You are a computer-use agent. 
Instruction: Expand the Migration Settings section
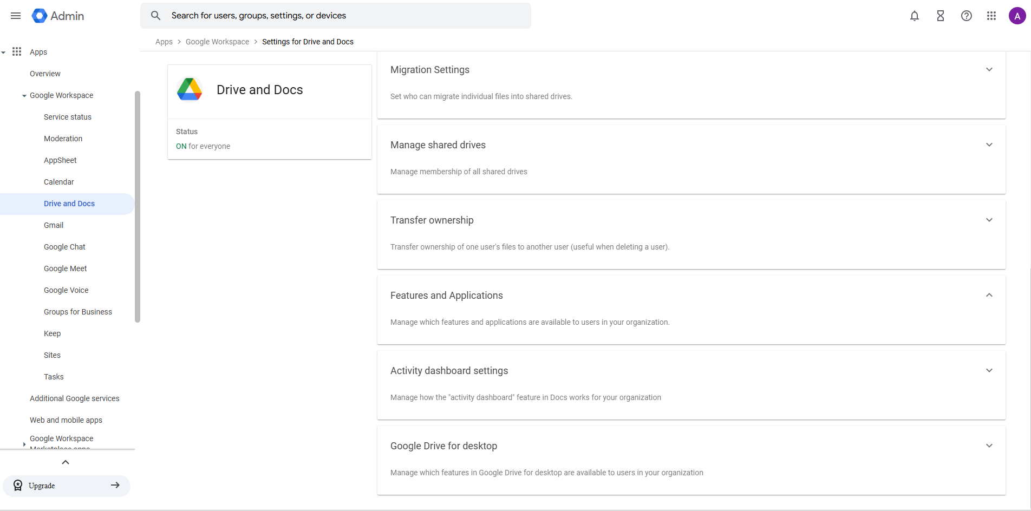(x=989, y=69)
